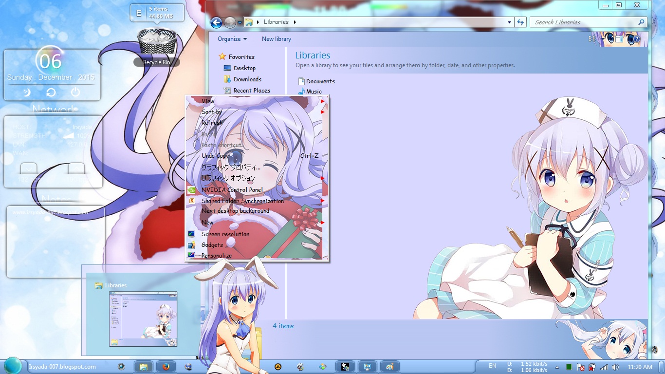The image size is (665, 374).
Task: Expand the address bar history dropdown
Action: (509, 22)
